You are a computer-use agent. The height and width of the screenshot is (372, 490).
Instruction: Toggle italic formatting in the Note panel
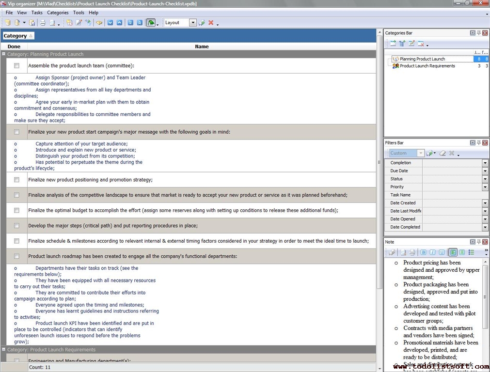tap(432, 252)
